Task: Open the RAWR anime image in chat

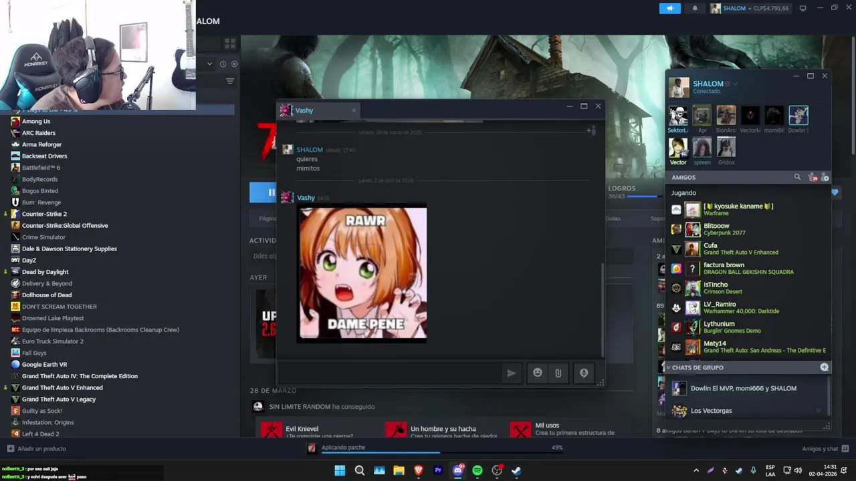Action: (362, 273)
